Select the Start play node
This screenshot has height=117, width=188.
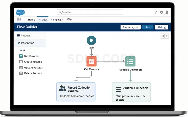(91, 40)
